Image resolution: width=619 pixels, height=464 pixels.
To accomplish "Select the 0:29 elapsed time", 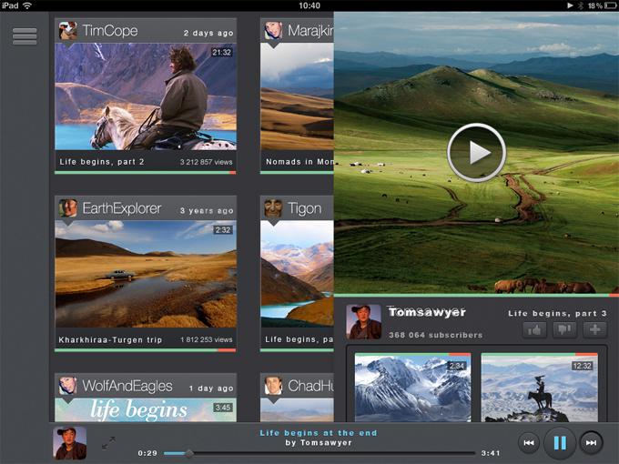I will [x=147, y=453].
